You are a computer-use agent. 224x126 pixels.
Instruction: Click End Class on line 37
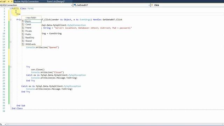(17, 108)
